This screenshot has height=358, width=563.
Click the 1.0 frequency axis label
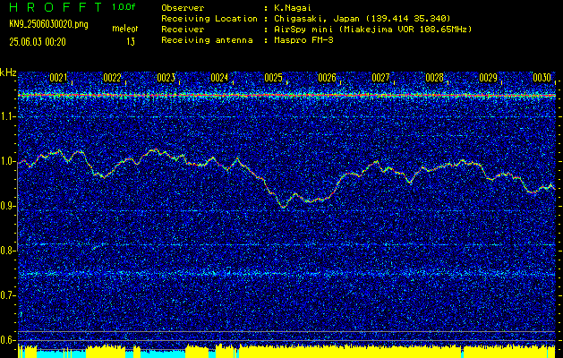(x=8, y=162)
